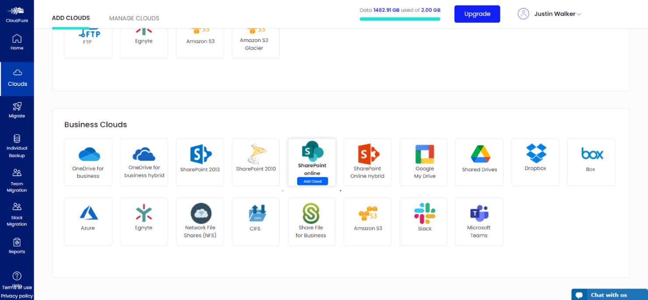Click the Upgrade button

coord(477,14)
